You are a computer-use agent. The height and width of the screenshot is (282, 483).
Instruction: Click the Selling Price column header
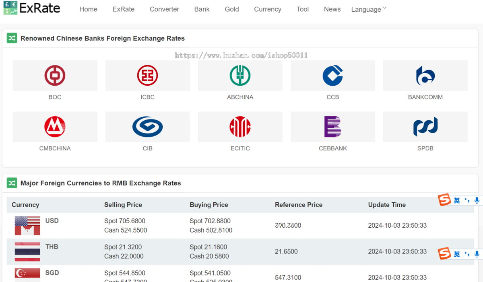tap(123, 205)
